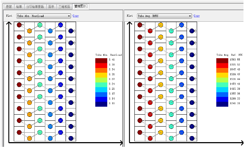250x149 pixels.
Task: Select top-left dark red tube in Heatload plot
Action: (19, 25)
